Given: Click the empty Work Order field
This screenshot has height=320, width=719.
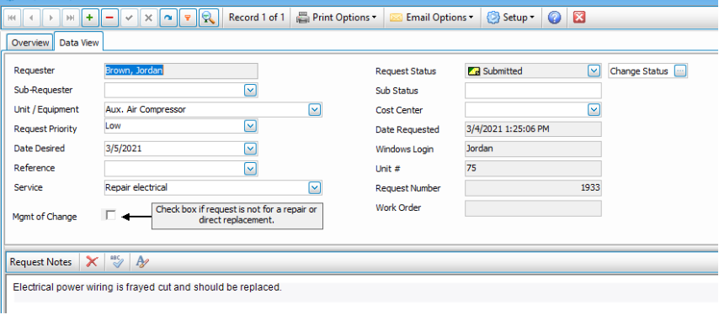Looking at the screenshot, I should click(533, 208).
